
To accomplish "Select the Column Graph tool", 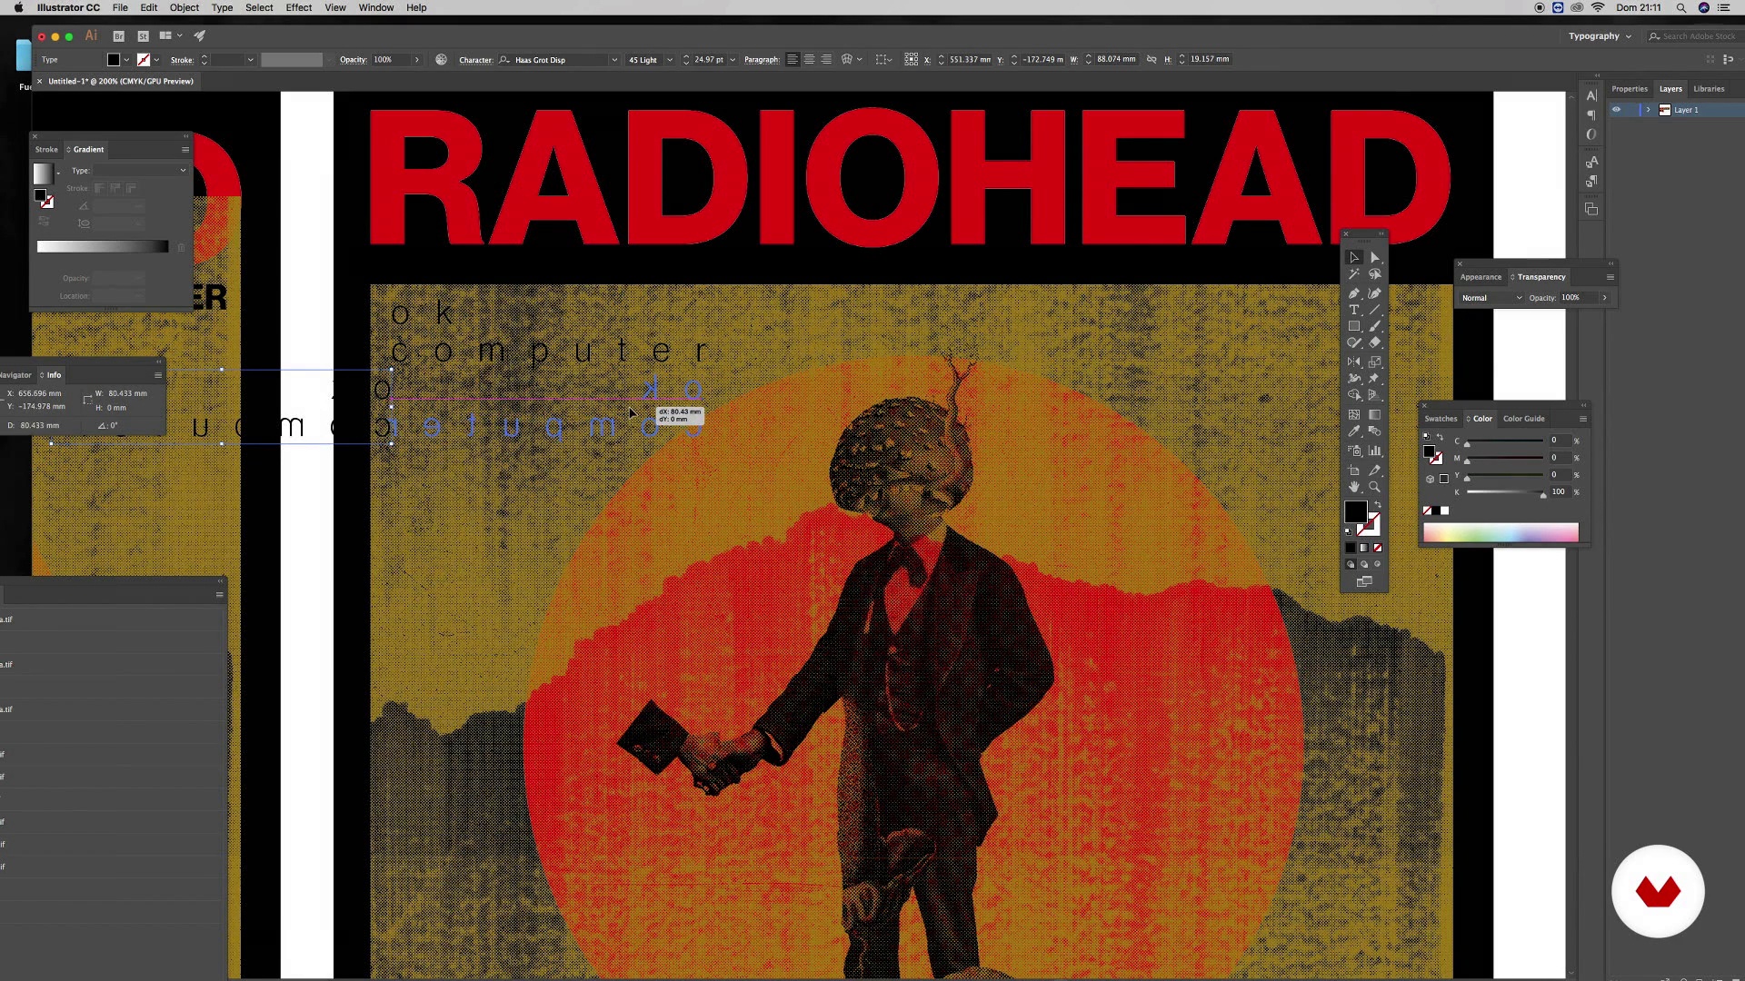I will [1375, 451].
